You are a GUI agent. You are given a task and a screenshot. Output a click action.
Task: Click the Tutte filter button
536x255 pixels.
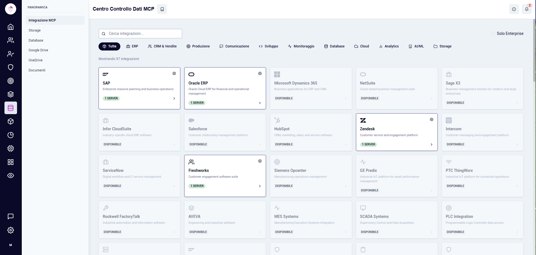click(109, 46)
